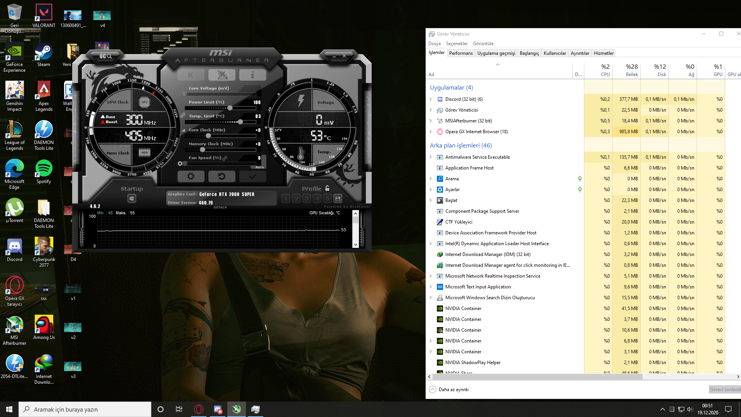The height and width of the screenshot is (417, 741).
Task: Select the NVIDIA ShadowPlay Helper process
Action: (x=505, y=363)
